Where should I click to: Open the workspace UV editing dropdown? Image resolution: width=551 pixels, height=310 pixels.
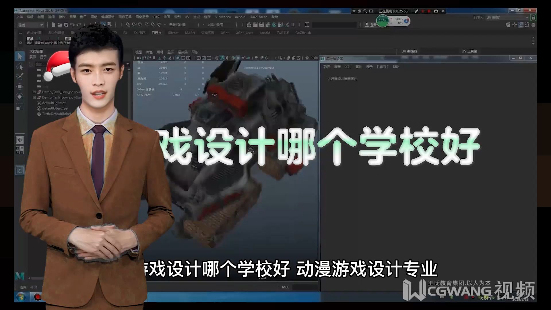[x=507, y=18]
